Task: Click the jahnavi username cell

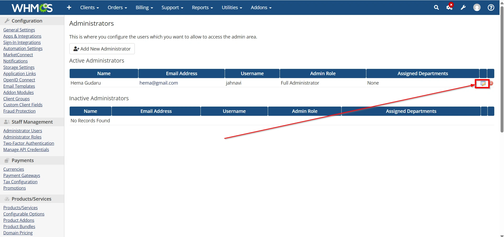Action: (x=233, y=83)
